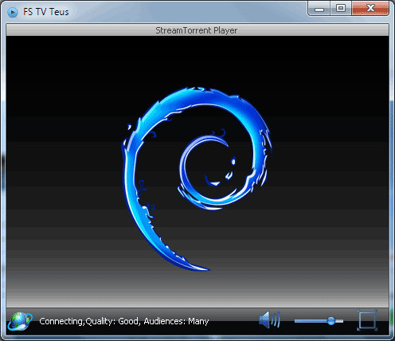Click the blue Debian swirl logo

(x=197, y=178)
